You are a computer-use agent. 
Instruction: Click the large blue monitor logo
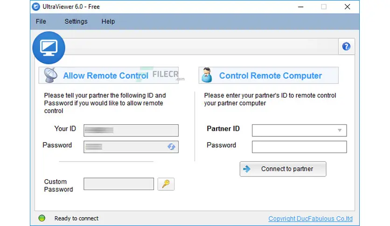click(x=49, y=48)
